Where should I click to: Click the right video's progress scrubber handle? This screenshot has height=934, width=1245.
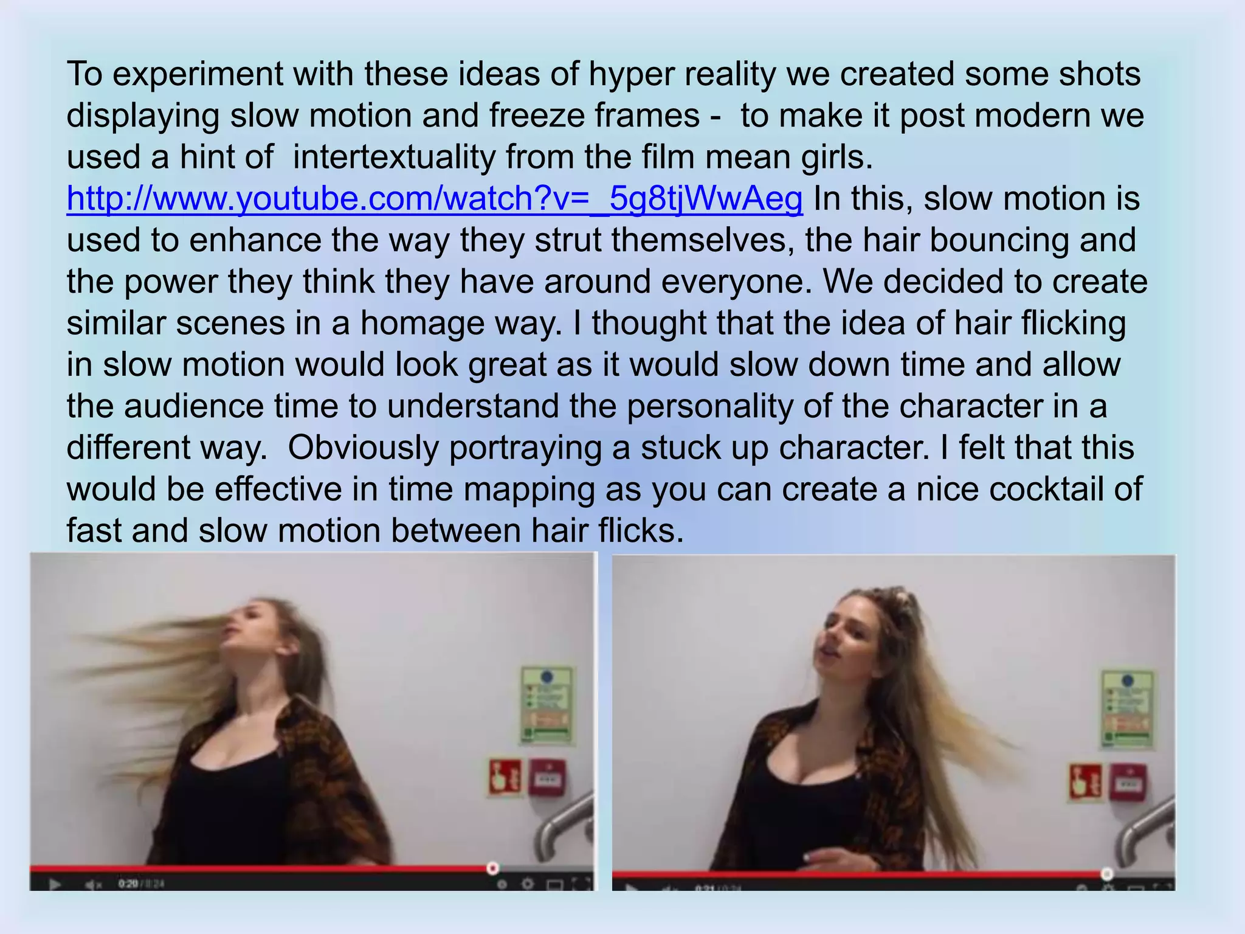point(1106,874)
